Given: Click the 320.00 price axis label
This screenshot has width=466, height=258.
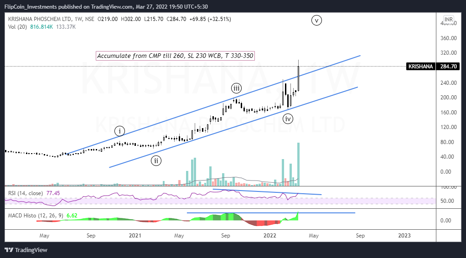Looking at the screenshot, I should 449,53.
